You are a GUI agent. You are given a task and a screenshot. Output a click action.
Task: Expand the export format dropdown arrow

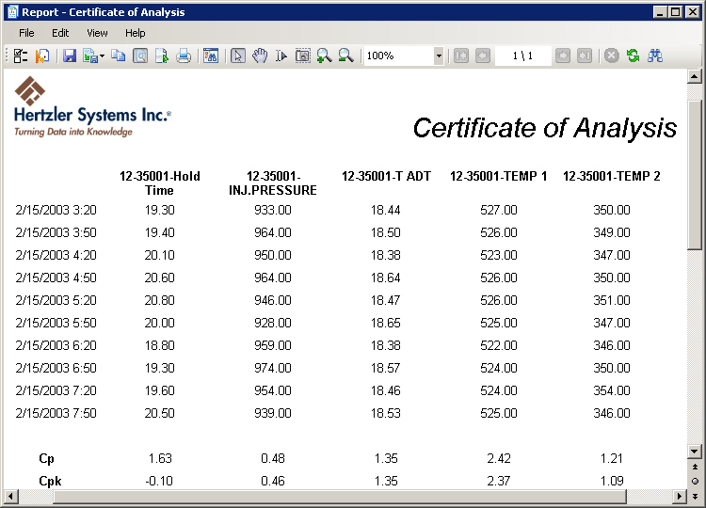[x=102, y=56]
